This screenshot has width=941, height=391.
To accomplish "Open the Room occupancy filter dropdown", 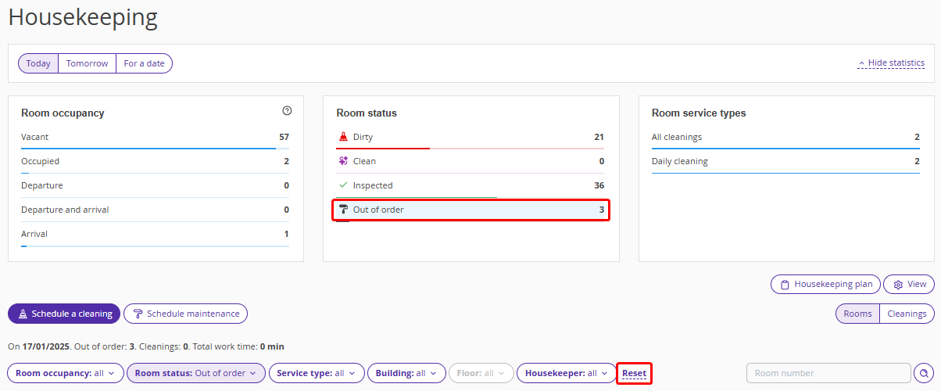I will pos(66,374).
